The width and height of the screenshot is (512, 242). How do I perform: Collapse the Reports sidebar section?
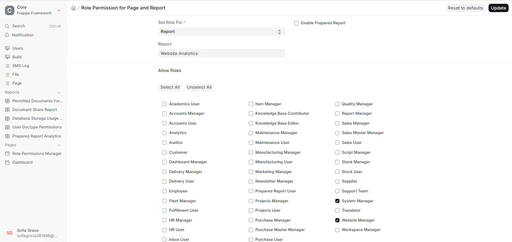pos(59,92)
